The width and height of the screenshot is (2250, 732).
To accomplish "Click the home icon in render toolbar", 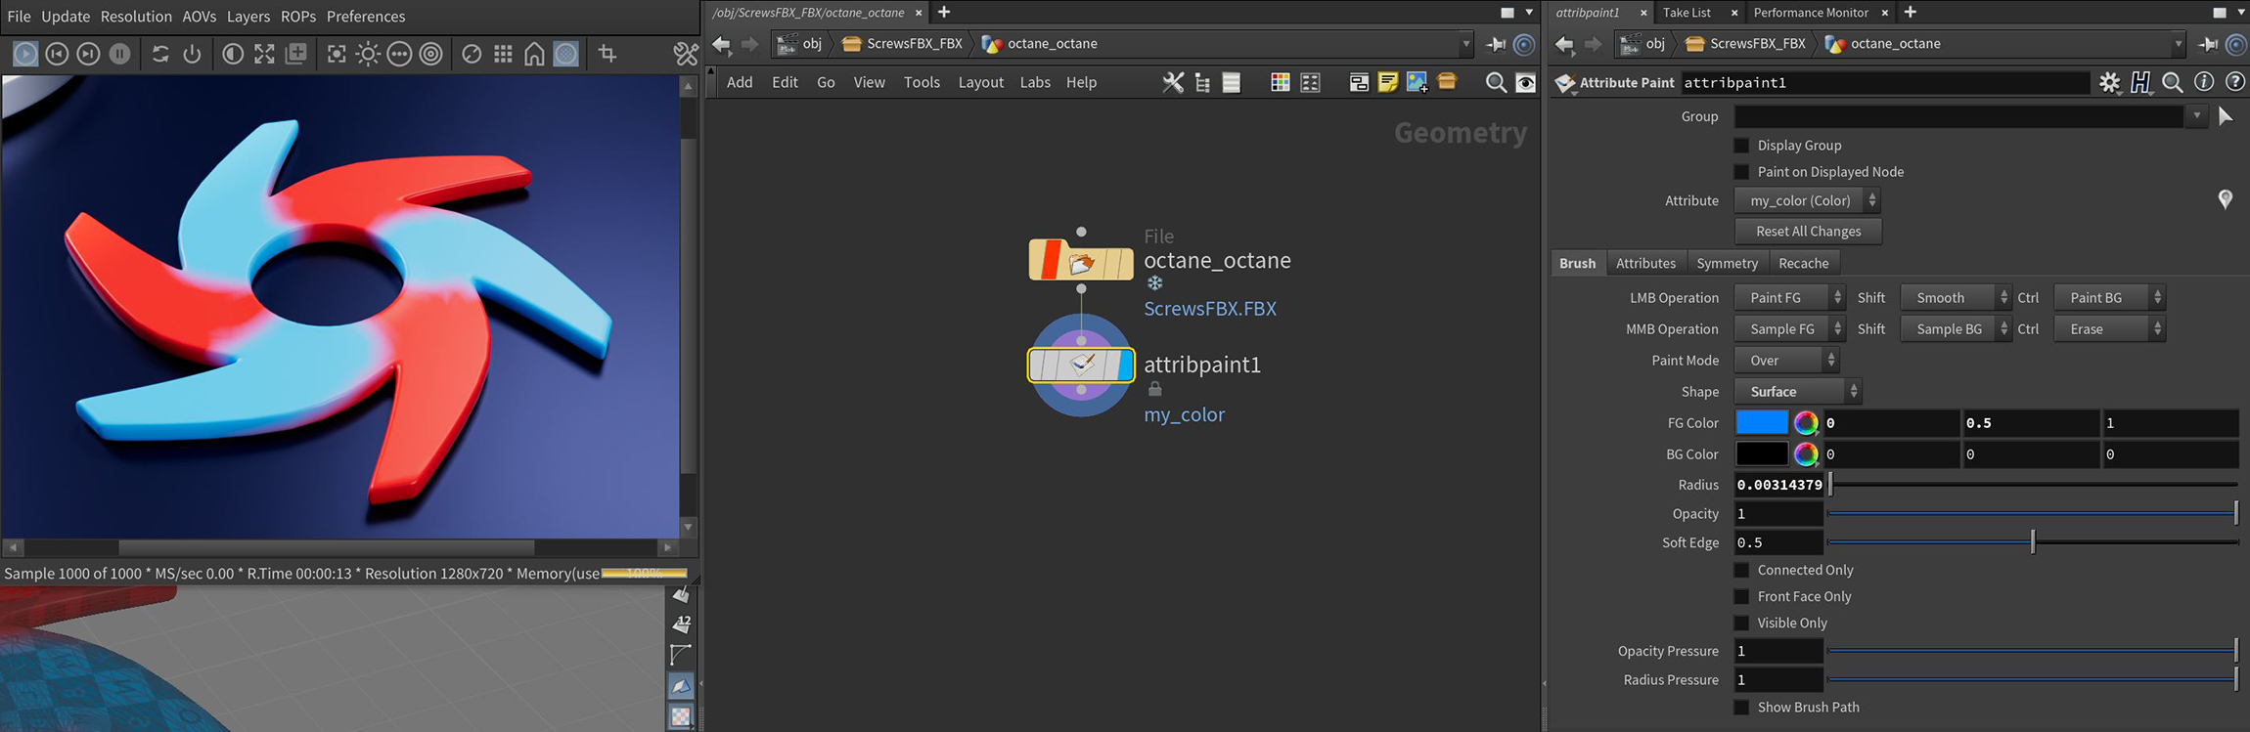I will tap(534, 54).
